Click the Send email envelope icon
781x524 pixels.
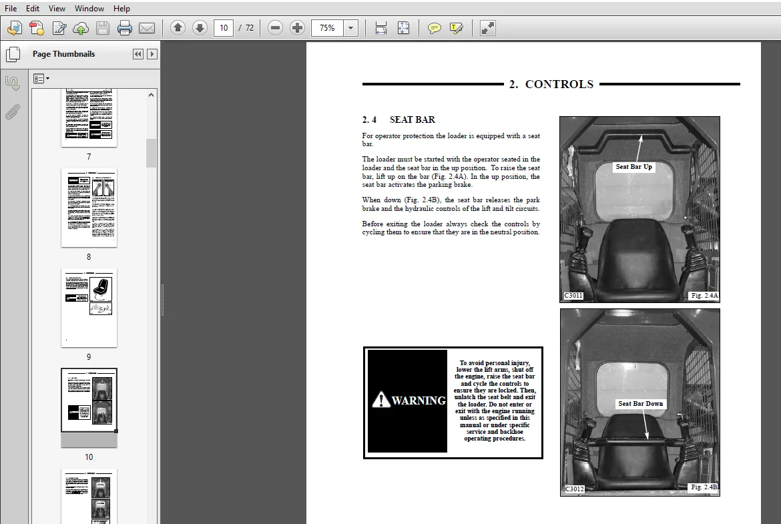[146, 28]
